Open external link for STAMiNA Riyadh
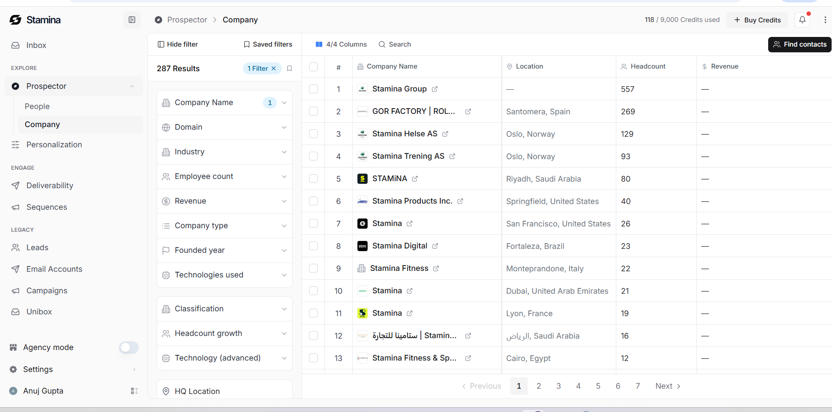 tap(415, 179)
